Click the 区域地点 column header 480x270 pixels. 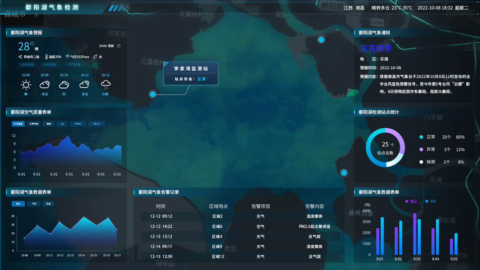tap(218, 207)
